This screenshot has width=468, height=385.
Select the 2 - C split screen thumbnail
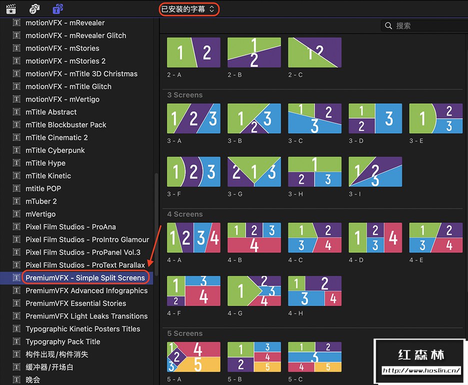315,52
